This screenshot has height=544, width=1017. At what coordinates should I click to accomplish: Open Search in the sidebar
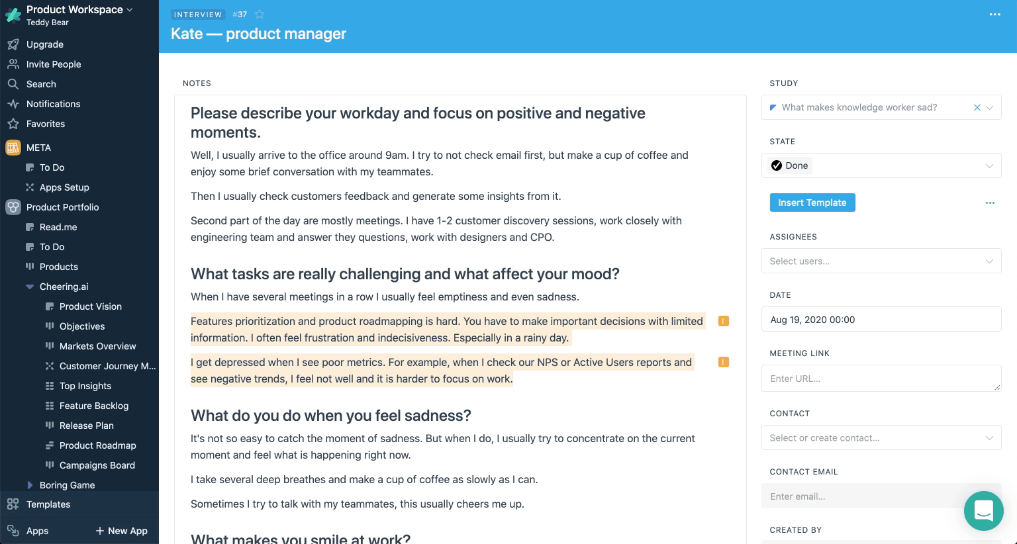[x=41, y=84]
